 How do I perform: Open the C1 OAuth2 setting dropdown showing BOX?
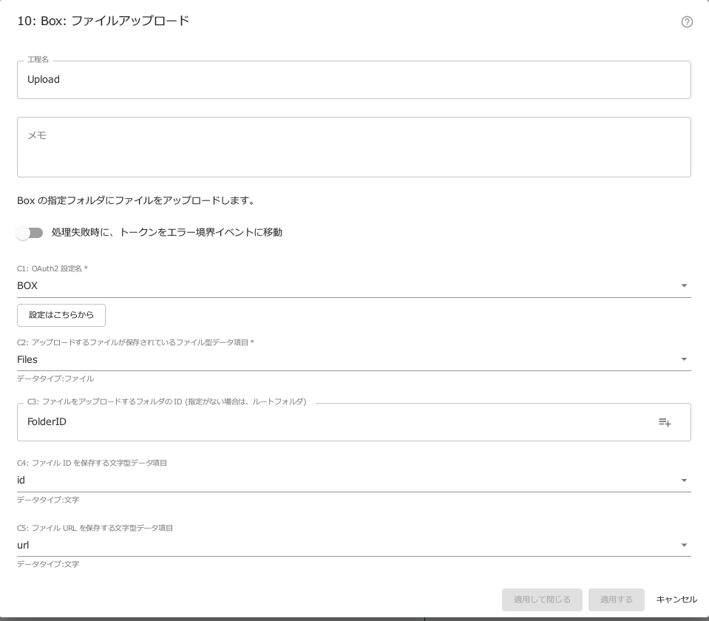353,285
